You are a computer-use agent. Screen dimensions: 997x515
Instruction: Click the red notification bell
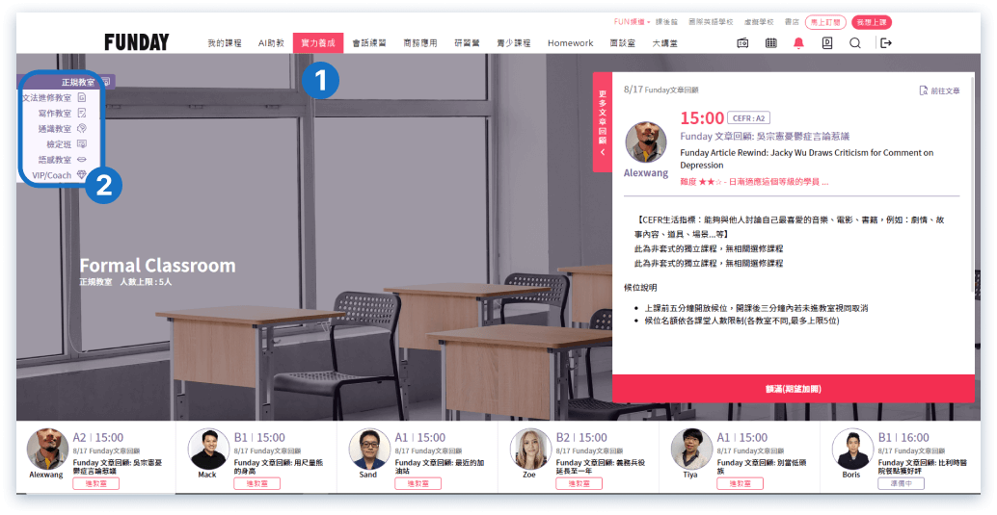(798, 43)
